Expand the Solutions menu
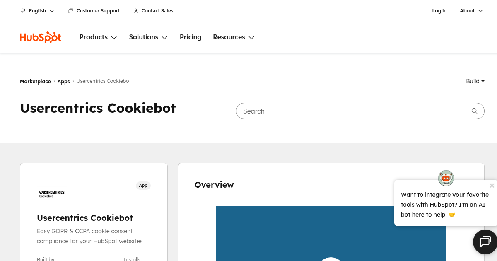497x261 pixels. pyautogui.click(x=148, y=37)
